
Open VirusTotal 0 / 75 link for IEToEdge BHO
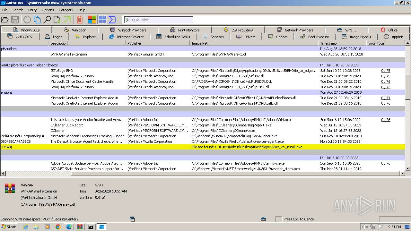tap(386, 71)
